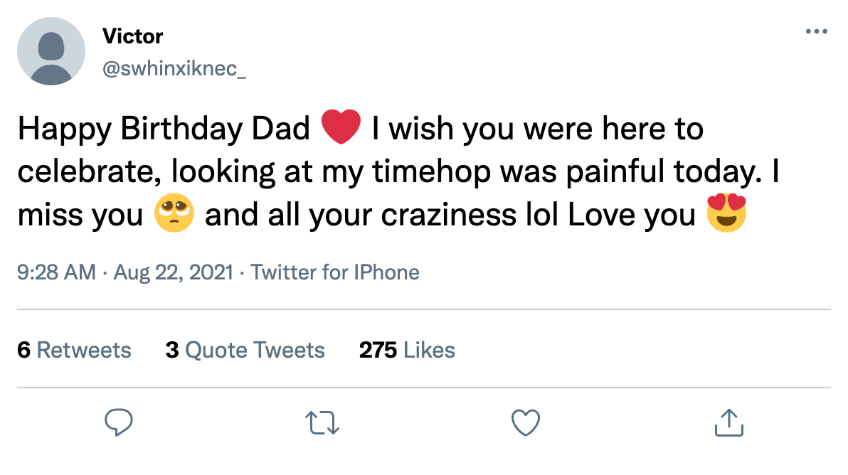Open the three-dot more options menu
This screenshot has height=475, width=848.
click(816, 32)
